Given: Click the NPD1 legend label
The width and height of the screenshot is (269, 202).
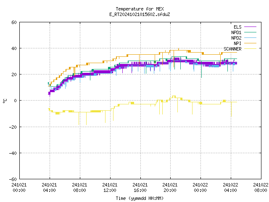Looking at the screenshot, I should point(236,32).
